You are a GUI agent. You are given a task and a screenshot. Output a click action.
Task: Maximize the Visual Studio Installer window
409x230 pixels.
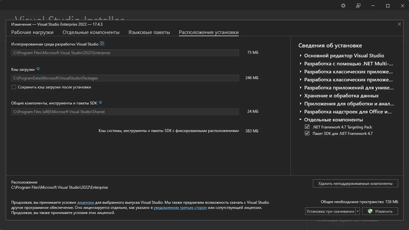pyautogui.click(x=388, y=6)
